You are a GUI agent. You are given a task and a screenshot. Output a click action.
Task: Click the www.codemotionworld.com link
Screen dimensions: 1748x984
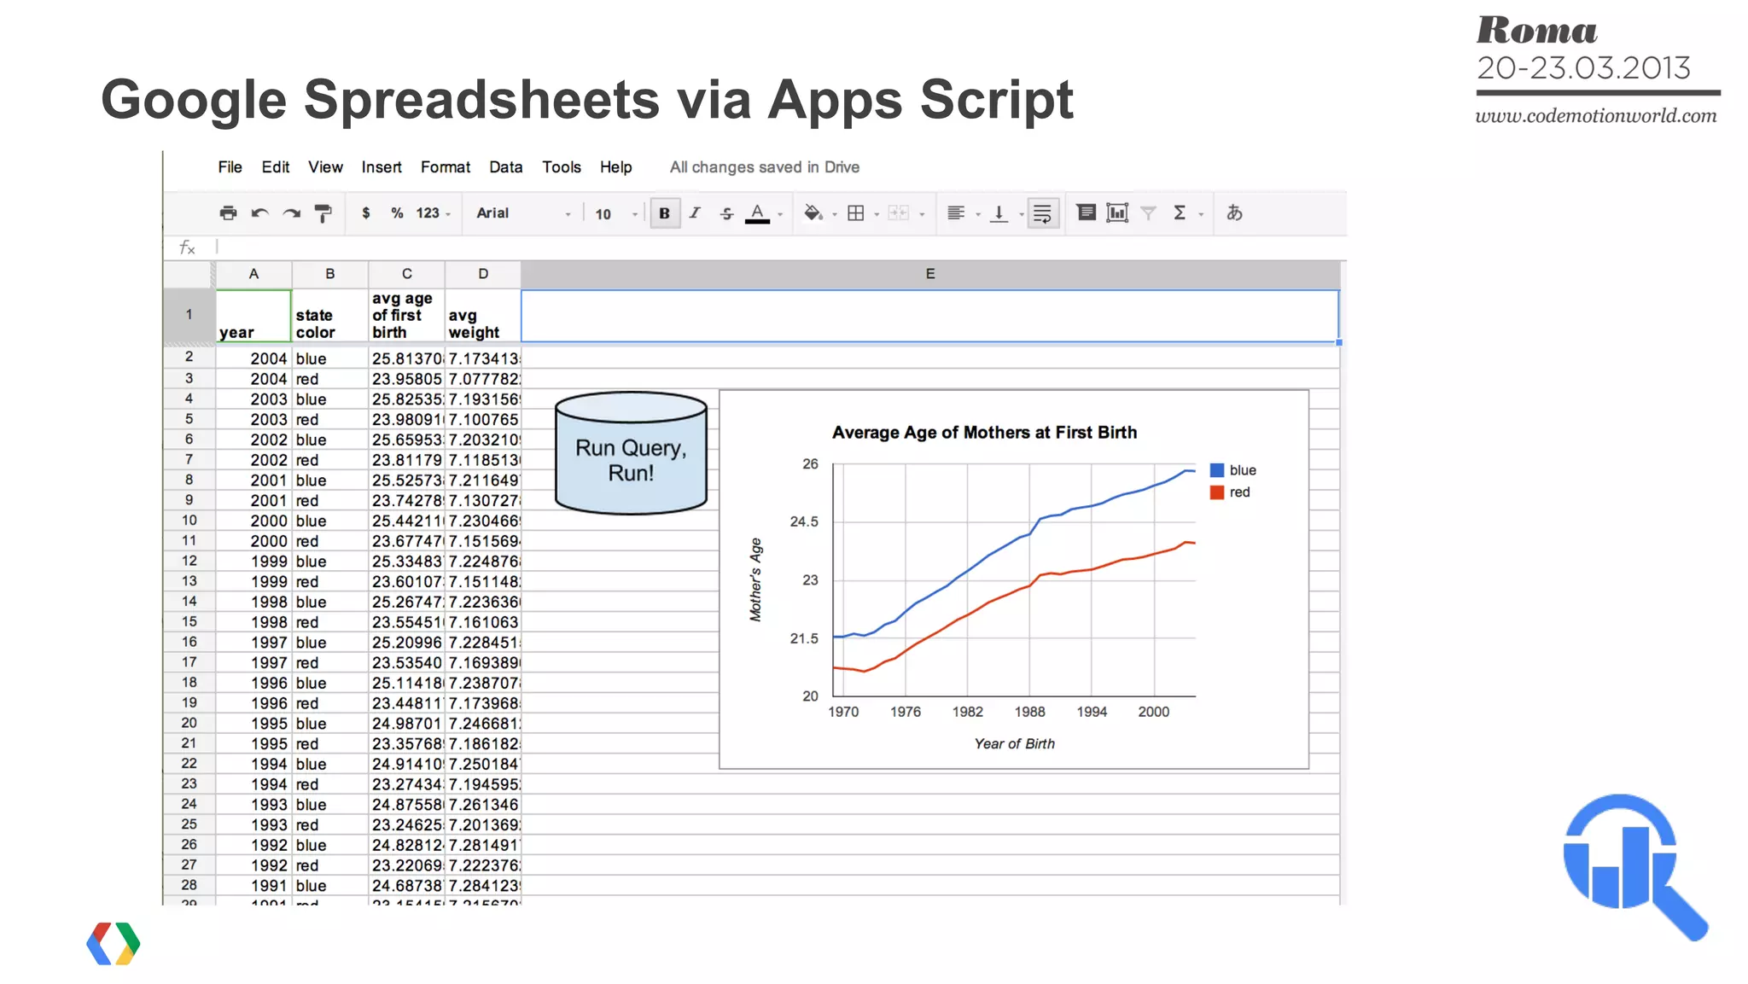click(x=1596, y=115)
